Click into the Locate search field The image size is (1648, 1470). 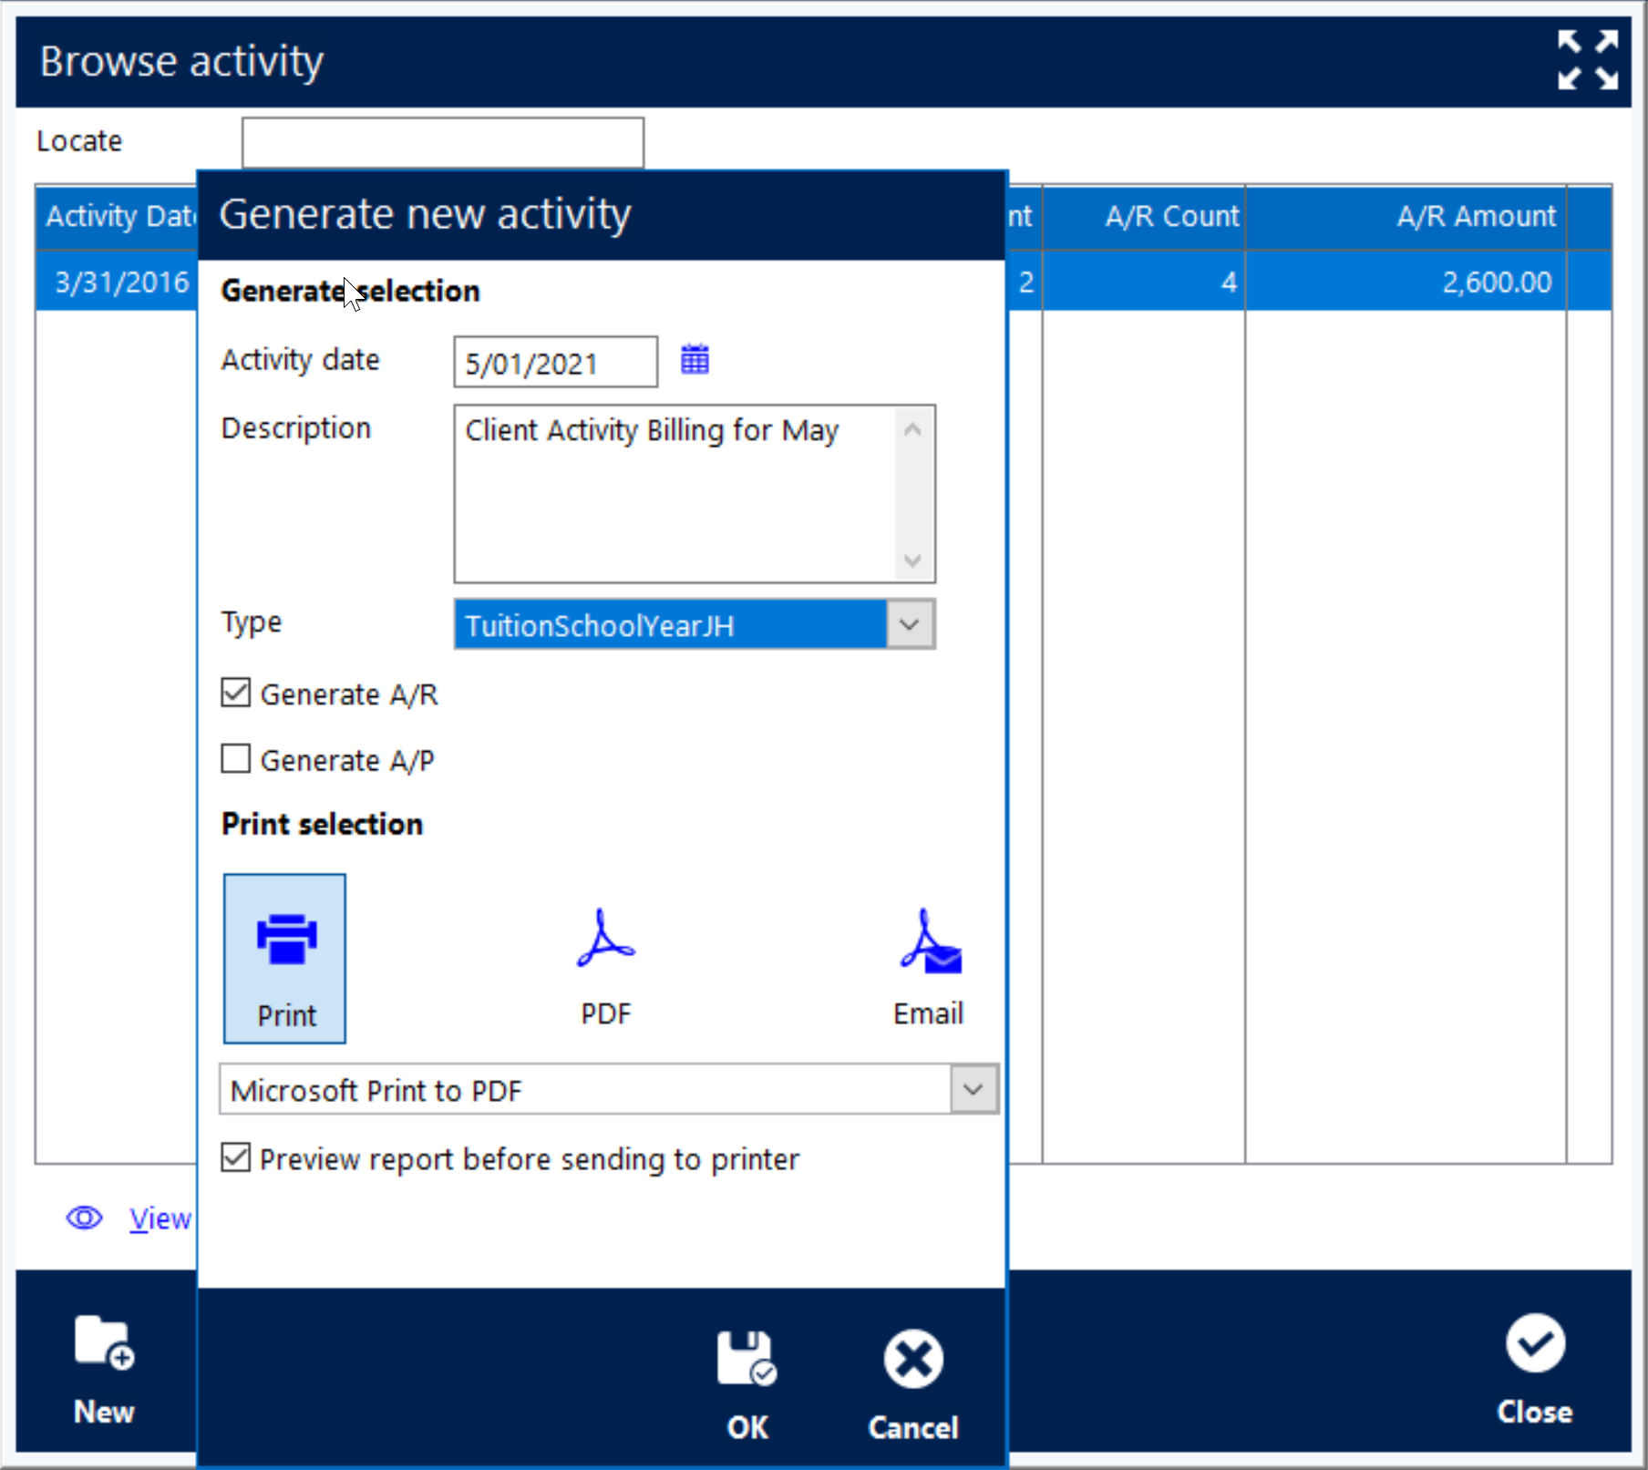tap(443, 142)
